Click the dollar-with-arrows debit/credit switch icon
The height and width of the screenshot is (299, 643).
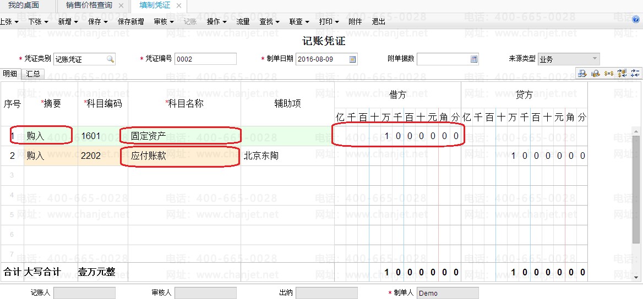pos(622,73)
